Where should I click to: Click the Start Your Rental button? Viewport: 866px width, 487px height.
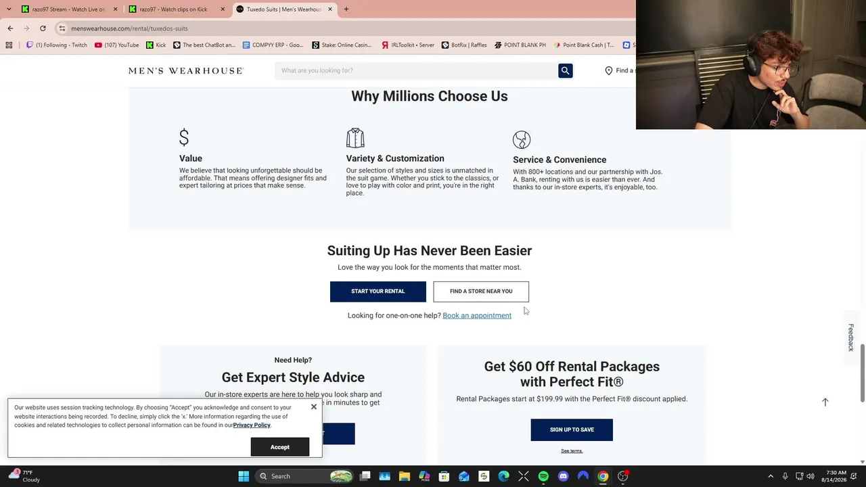click(x=378, y=292)
